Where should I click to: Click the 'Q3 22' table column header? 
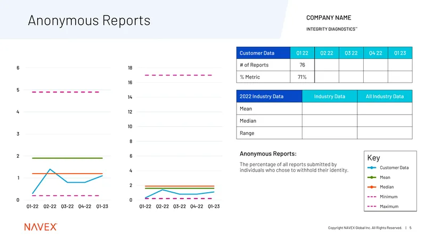351,53
